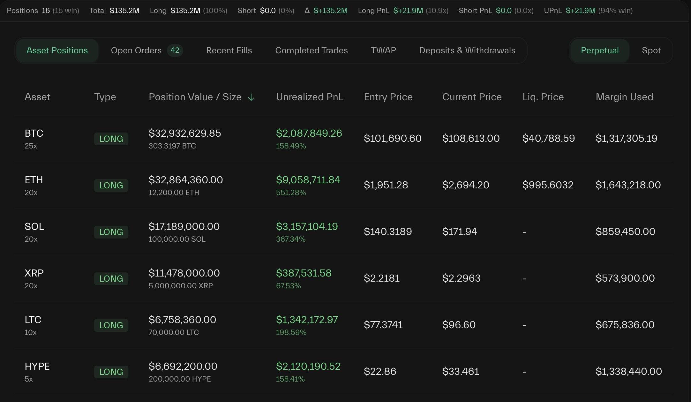Click XRP current price $2.2963
691x402 pixels.
pos(461,278)
